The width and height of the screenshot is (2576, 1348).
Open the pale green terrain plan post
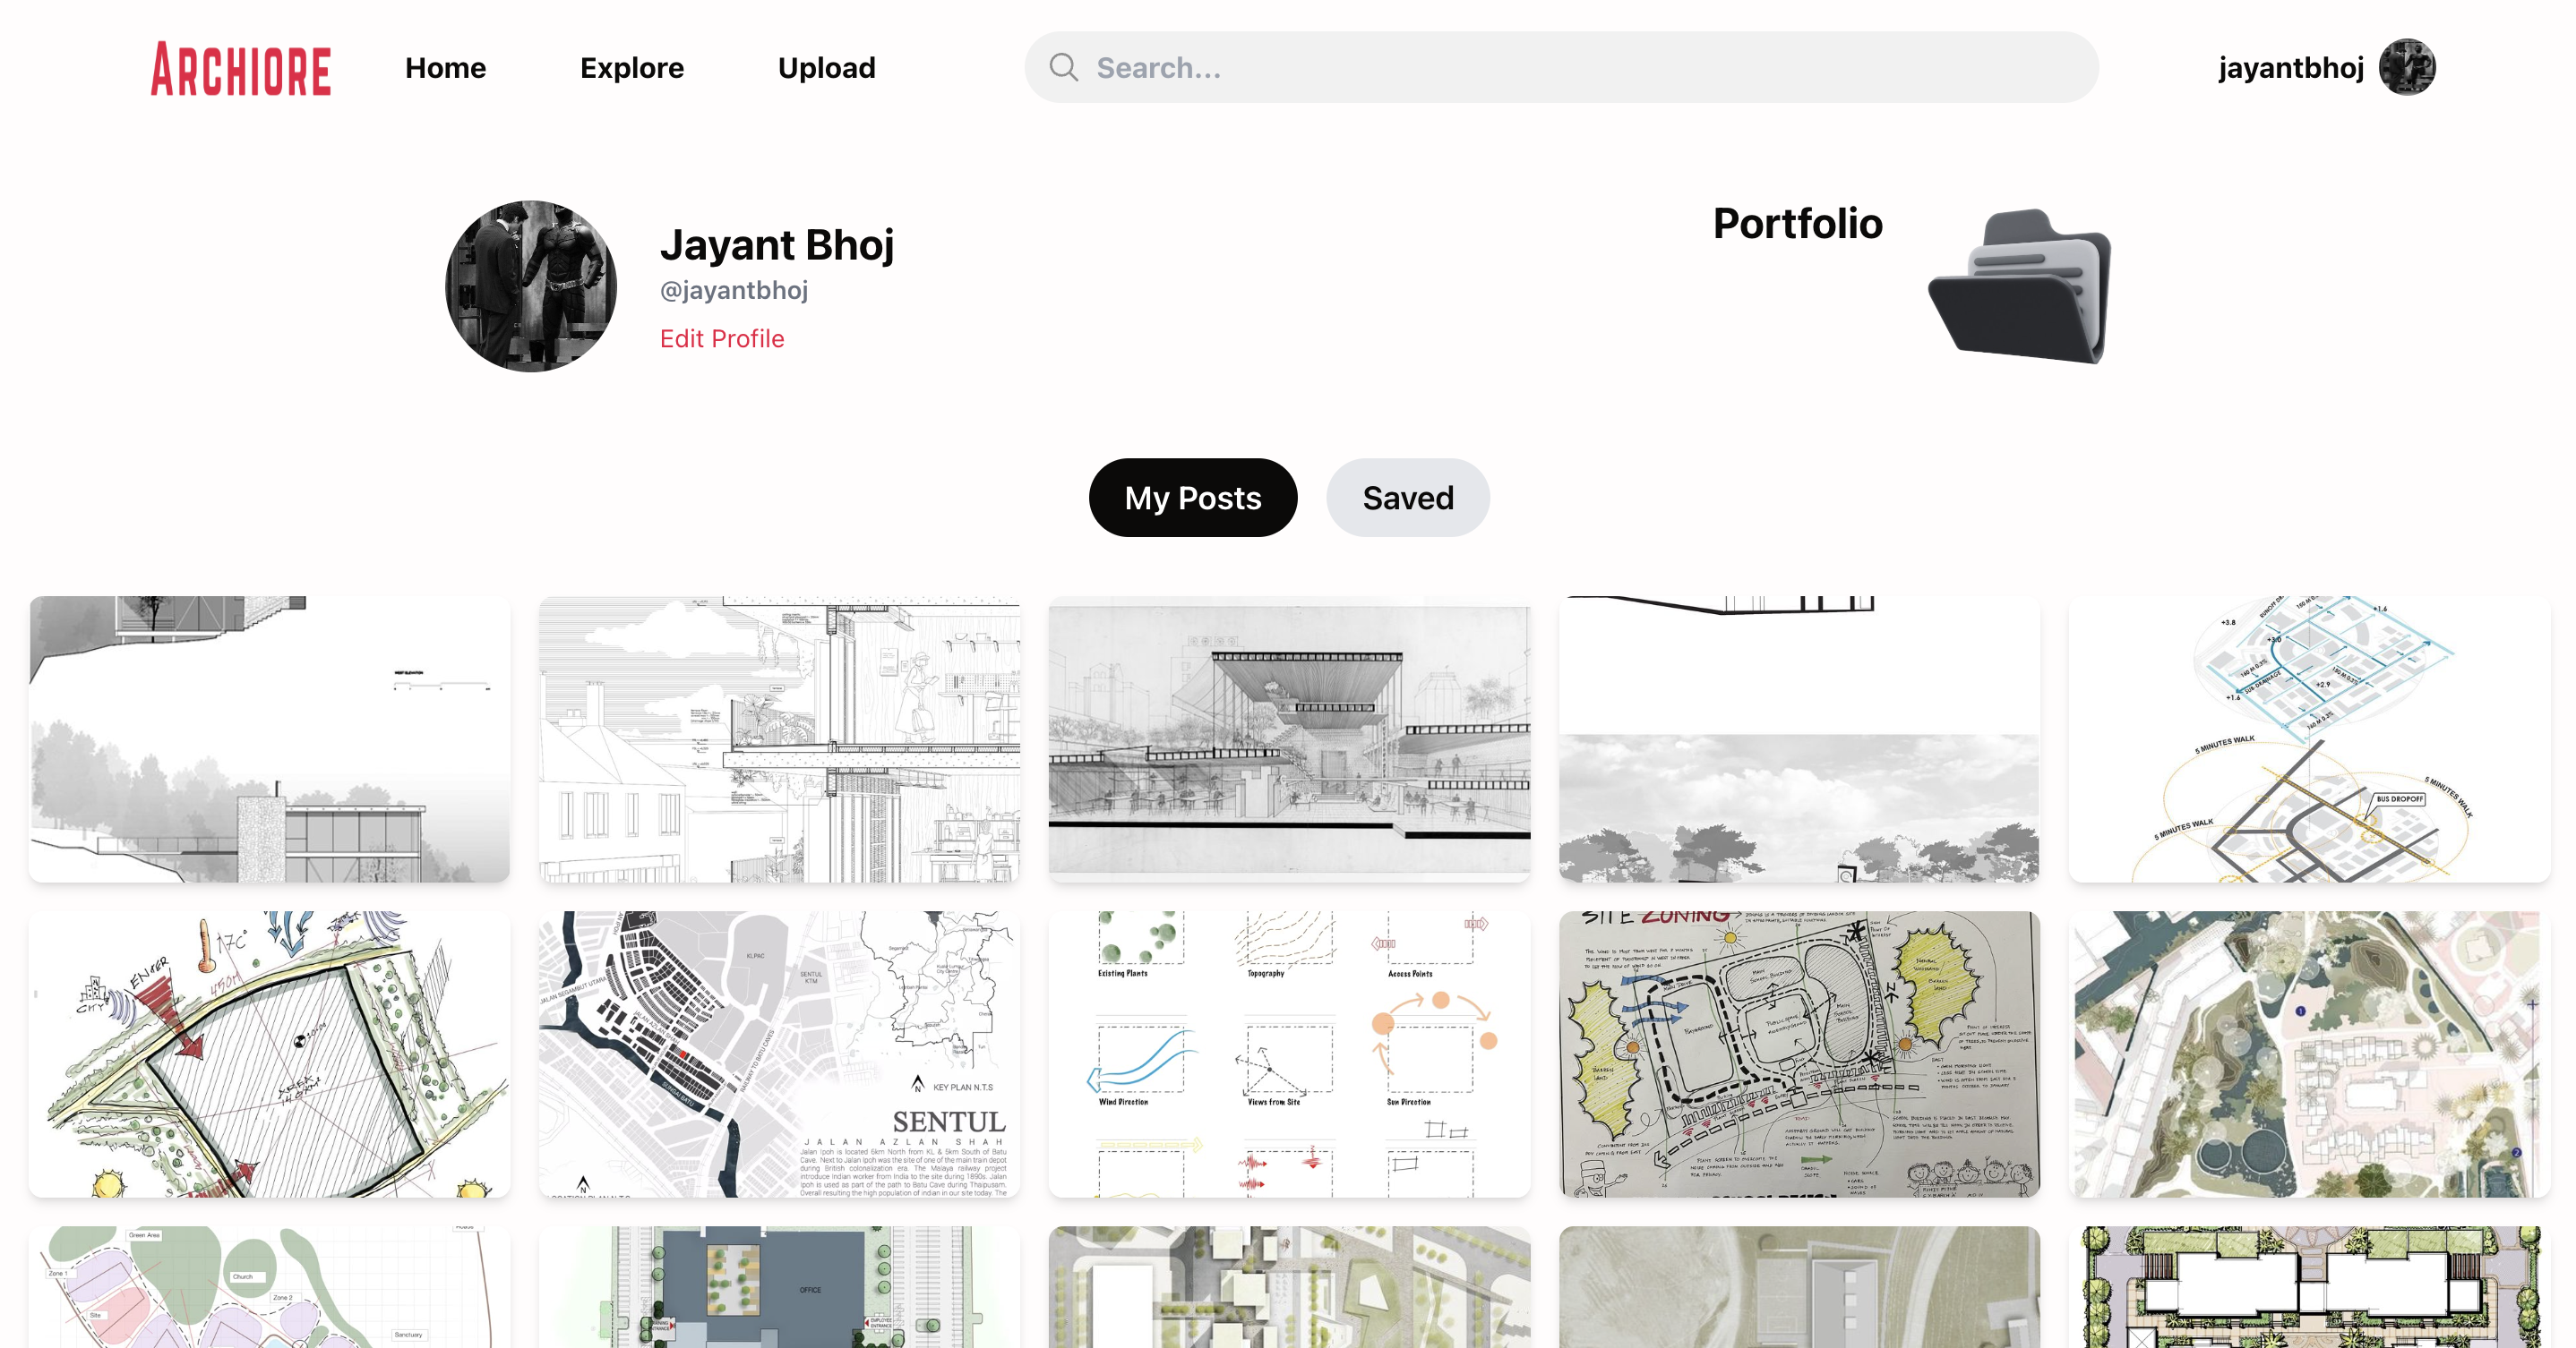1799,1287
